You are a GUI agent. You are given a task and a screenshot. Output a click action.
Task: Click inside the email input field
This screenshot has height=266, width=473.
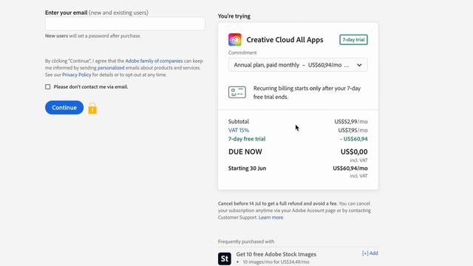pos(125,24)
